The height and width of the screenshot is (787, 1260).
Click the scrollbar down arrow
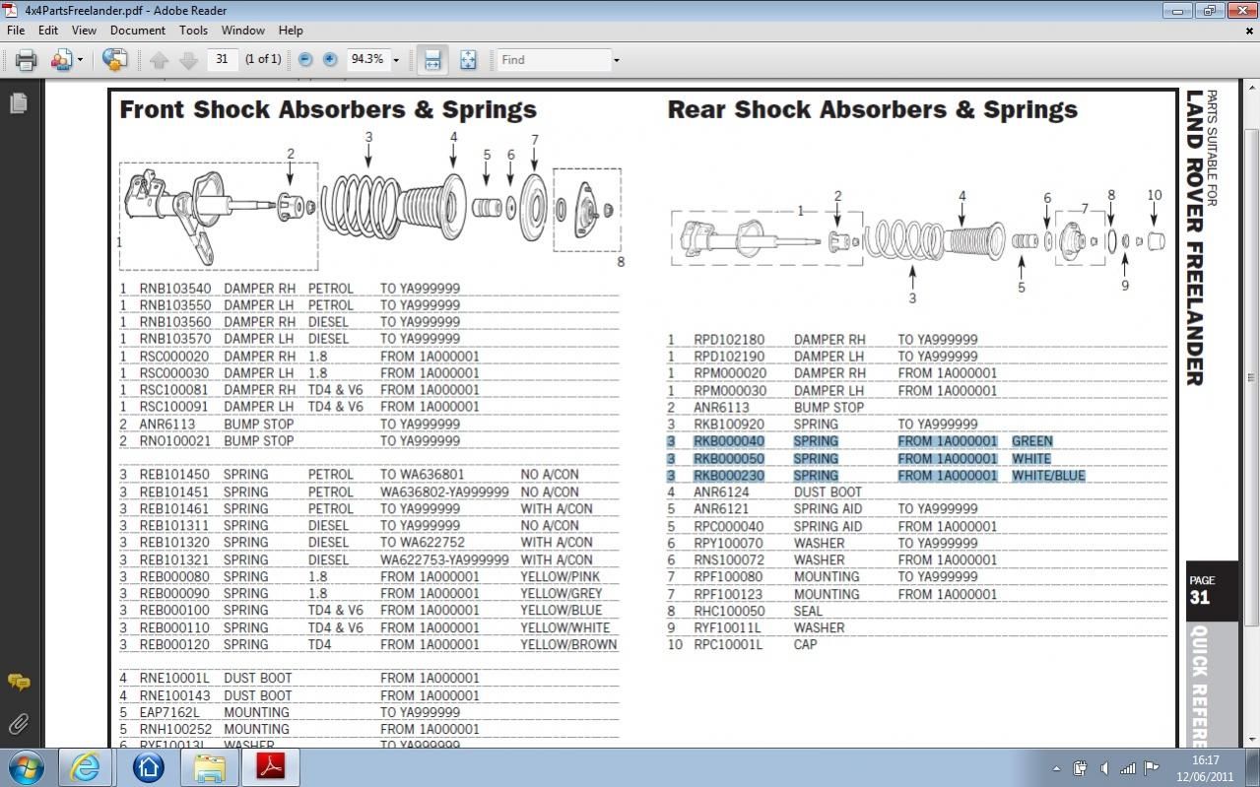[1252, 739]
